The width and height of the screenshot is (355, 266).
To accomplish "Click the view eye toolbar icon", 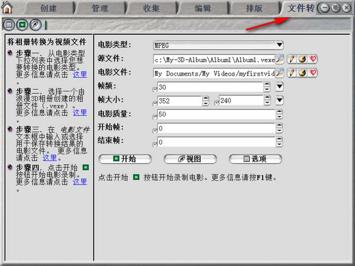I will click(x=35, y=24).
